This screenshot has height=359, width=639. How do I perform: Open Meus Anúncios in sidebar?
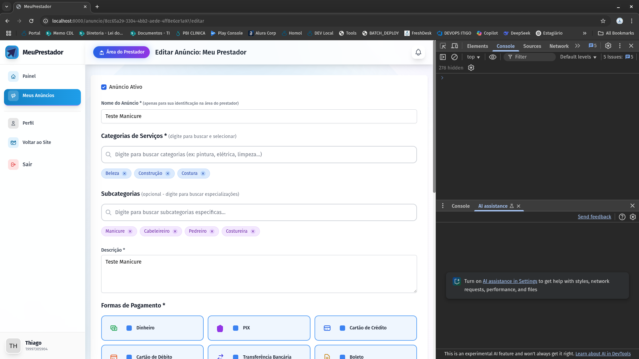pyautogui.click(x=42, y=97)
